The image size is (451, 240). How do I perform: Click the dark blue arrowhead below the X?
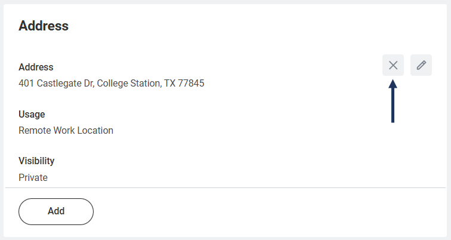(393, 85)
